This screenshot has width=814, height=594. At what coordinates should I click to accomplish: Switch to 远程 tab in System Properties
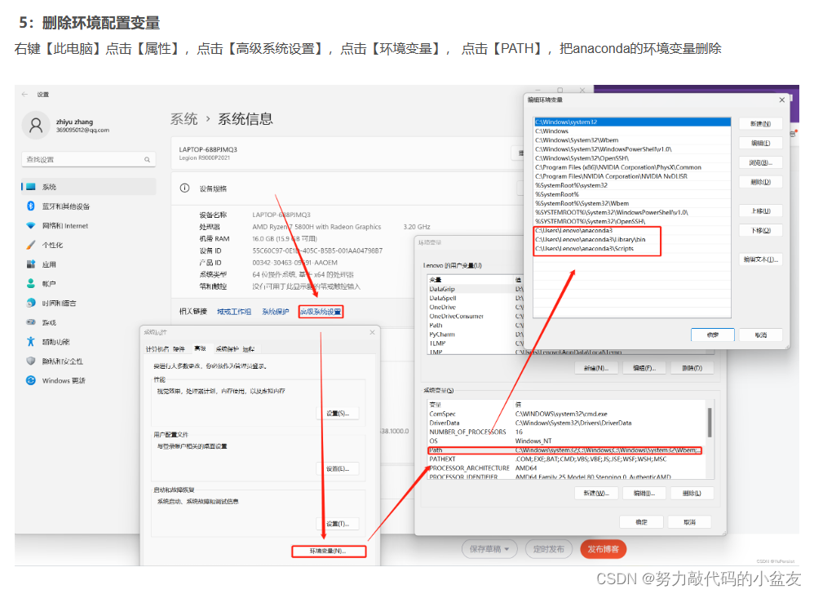249,349
